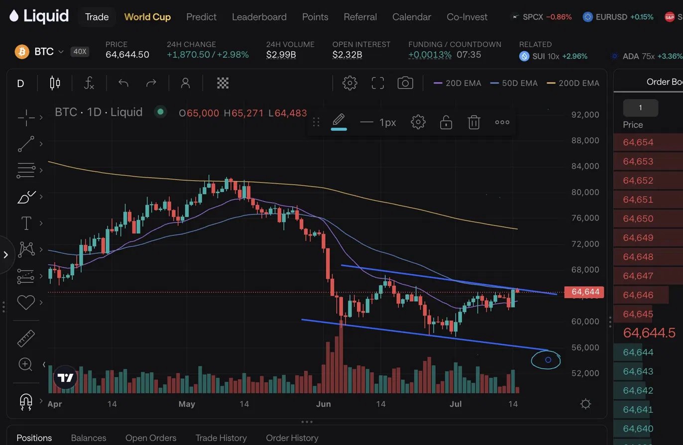Toggle the drawing lock

[446, 122]
